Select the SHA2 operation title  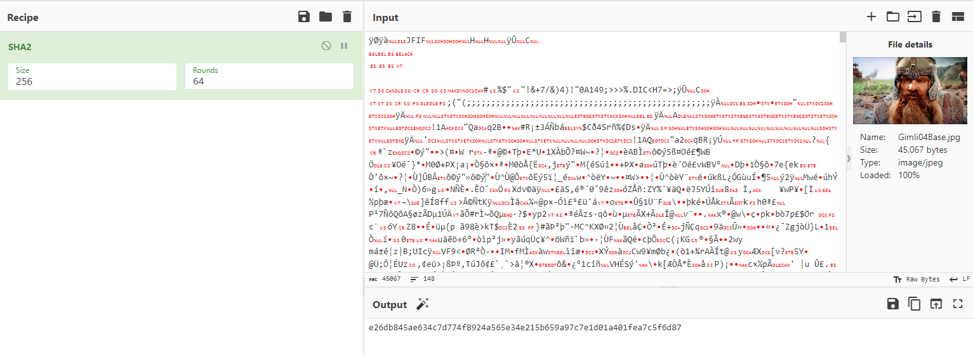pos(21,46)
